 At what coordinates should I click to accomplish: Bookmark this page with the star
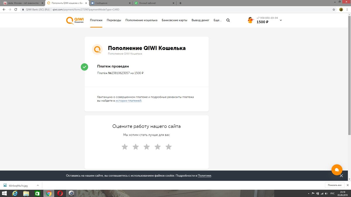click(334, 9)
